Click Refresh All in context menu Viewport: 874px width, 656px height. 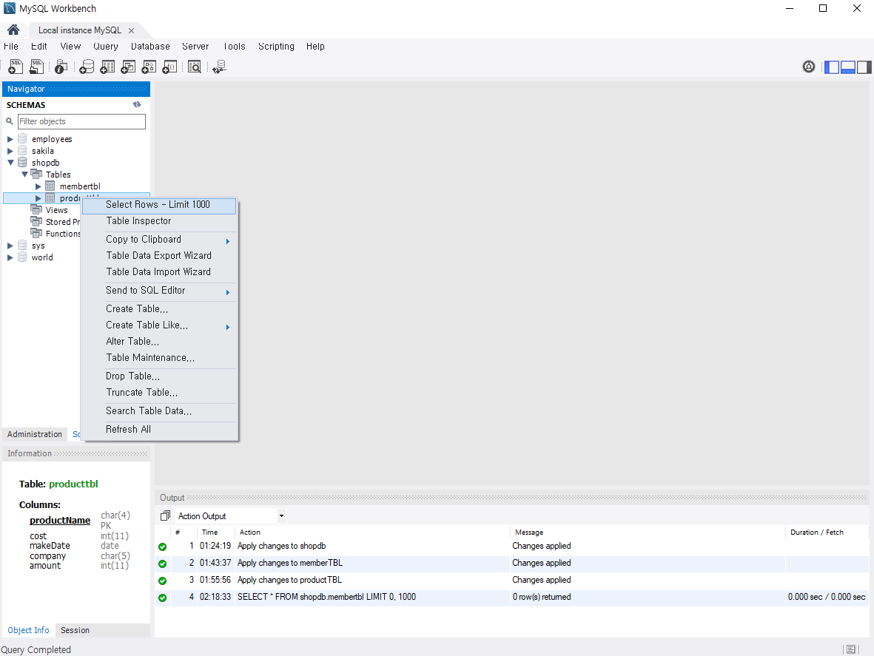pos(159,430)
